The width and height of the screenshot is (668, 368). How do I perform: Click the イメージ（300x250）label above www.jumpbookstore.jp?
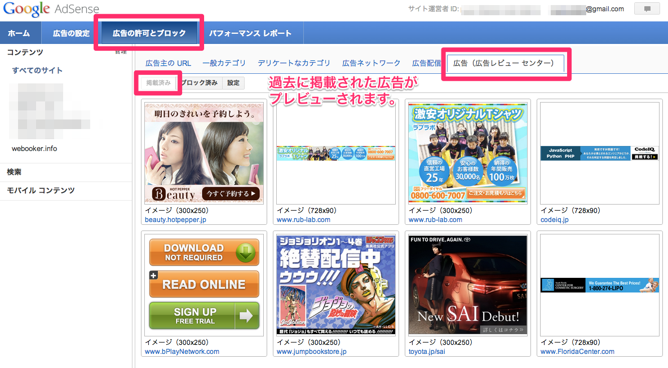point(309,343)
